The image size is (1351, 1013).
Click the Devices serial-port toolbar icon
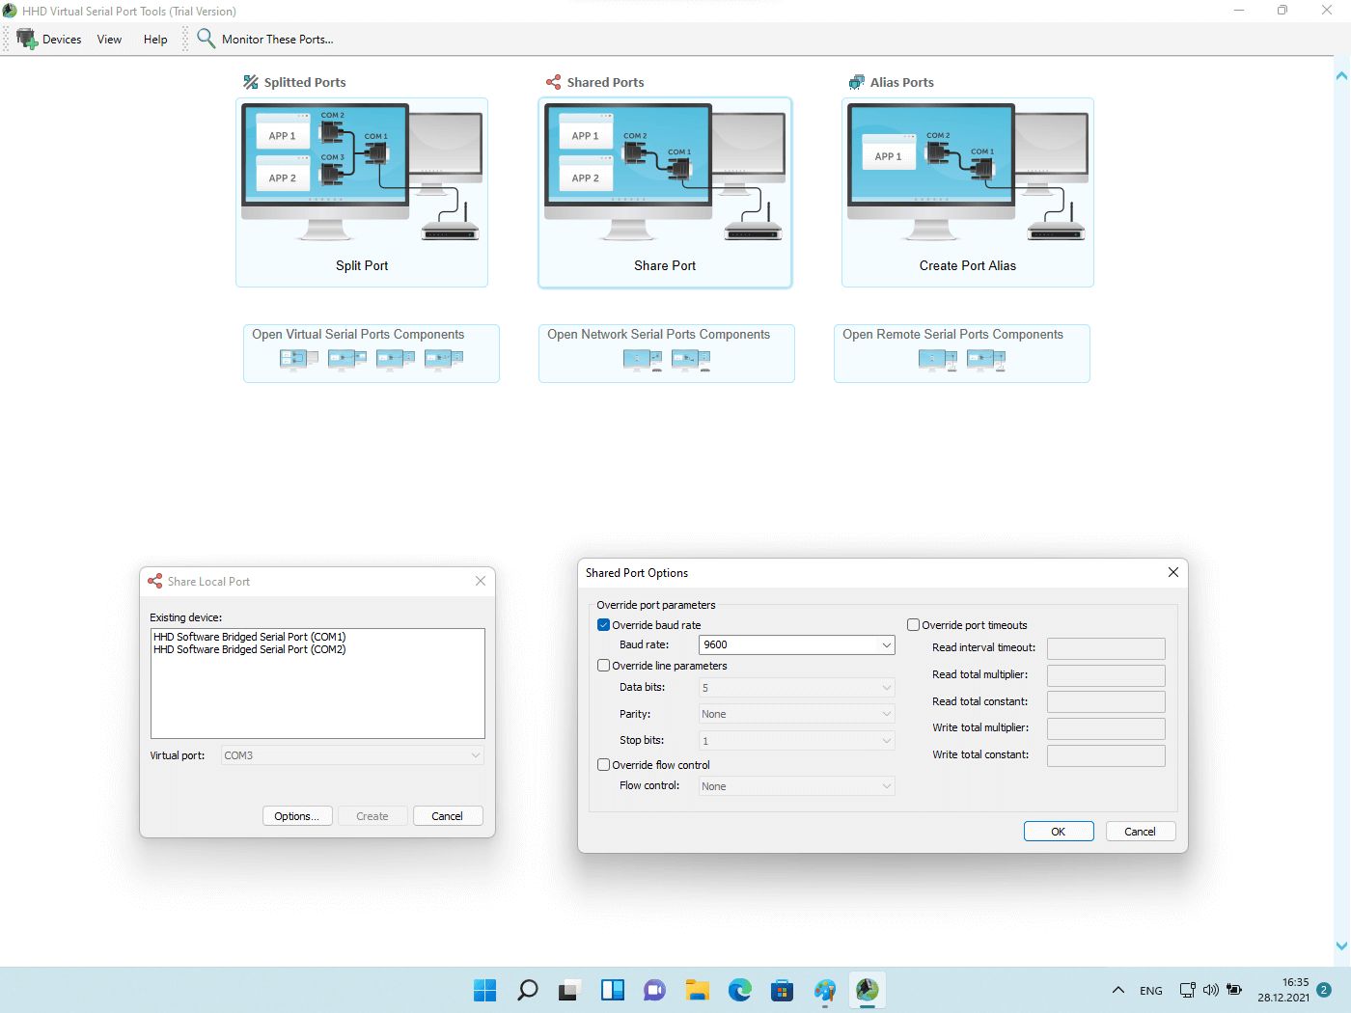(x=25, y=38)
